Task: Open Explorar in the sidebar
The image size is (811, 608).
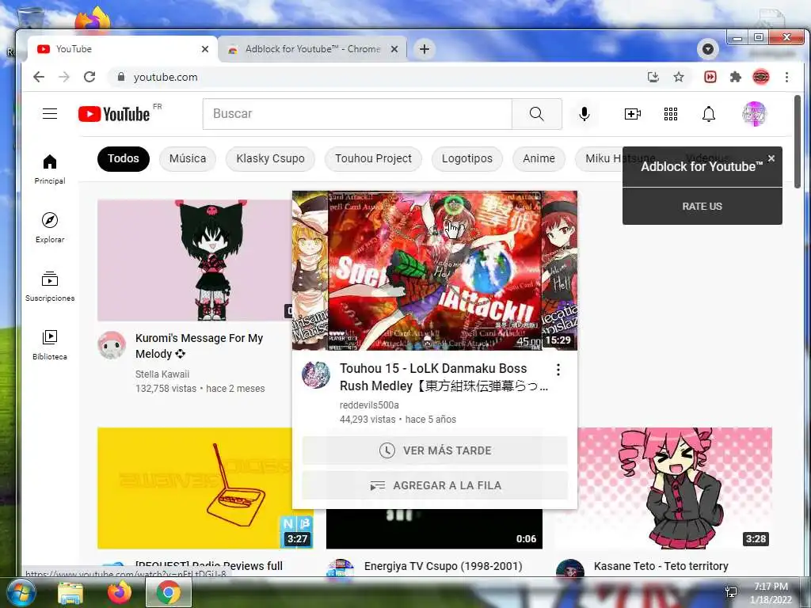Action: (x=50, y=228)
